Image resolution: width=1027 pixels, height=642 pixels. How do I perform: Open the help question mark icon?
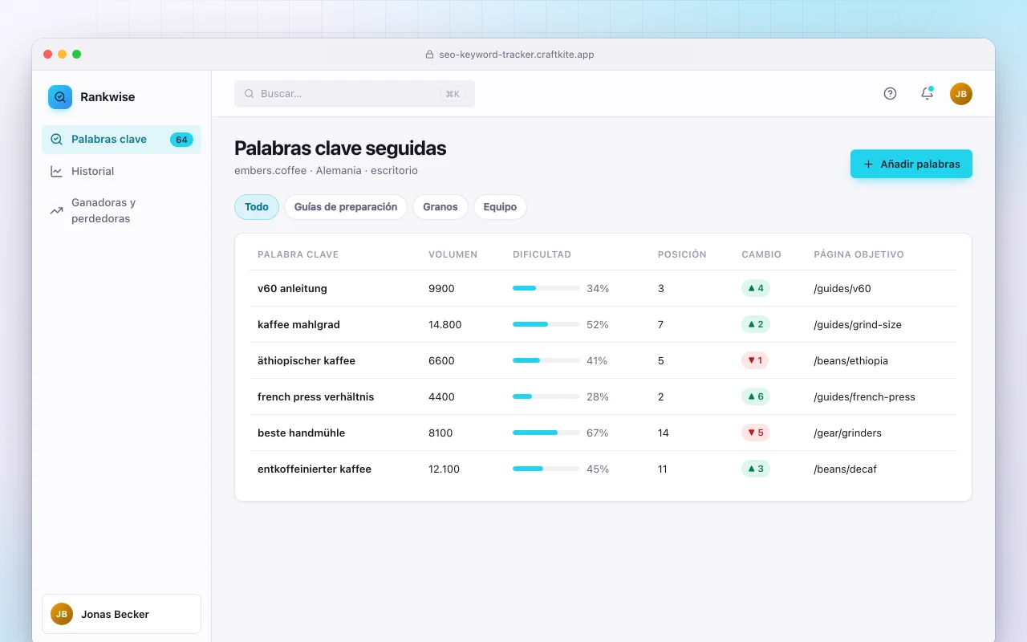890,94
